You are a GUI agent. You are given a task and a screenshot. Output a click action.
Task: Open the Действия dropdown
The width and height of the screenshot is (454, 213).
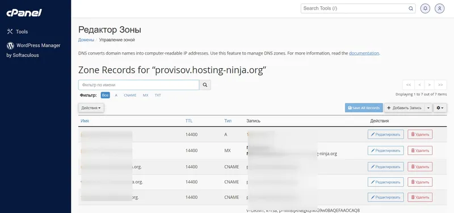point(91,108)
